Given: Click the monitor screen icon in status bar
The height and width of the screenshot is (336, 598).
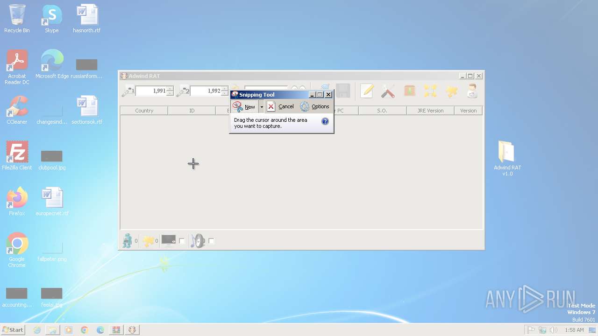Looking at the screenshot, I should [169, 241].
